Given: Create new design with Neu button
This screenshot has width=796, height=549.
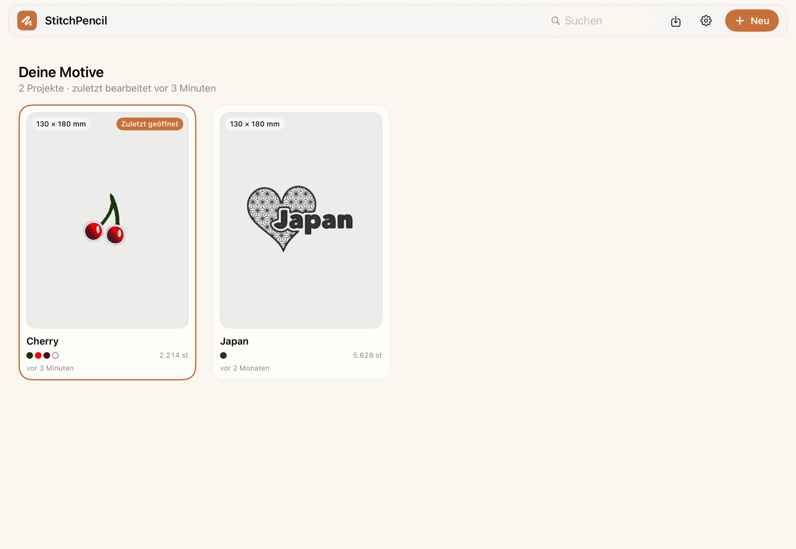Looking at the screenshot, I should (x=752, y=20).
